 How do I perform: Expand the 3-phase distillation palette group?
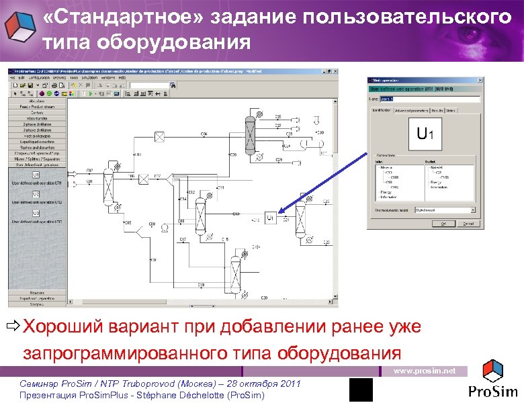click(37, 130)
